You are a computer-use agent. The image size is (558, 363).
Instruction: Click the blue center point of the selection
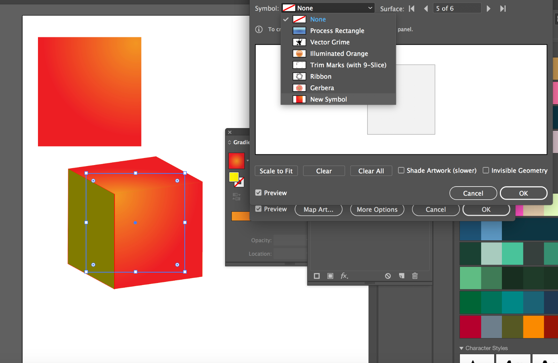pos(135,223)
